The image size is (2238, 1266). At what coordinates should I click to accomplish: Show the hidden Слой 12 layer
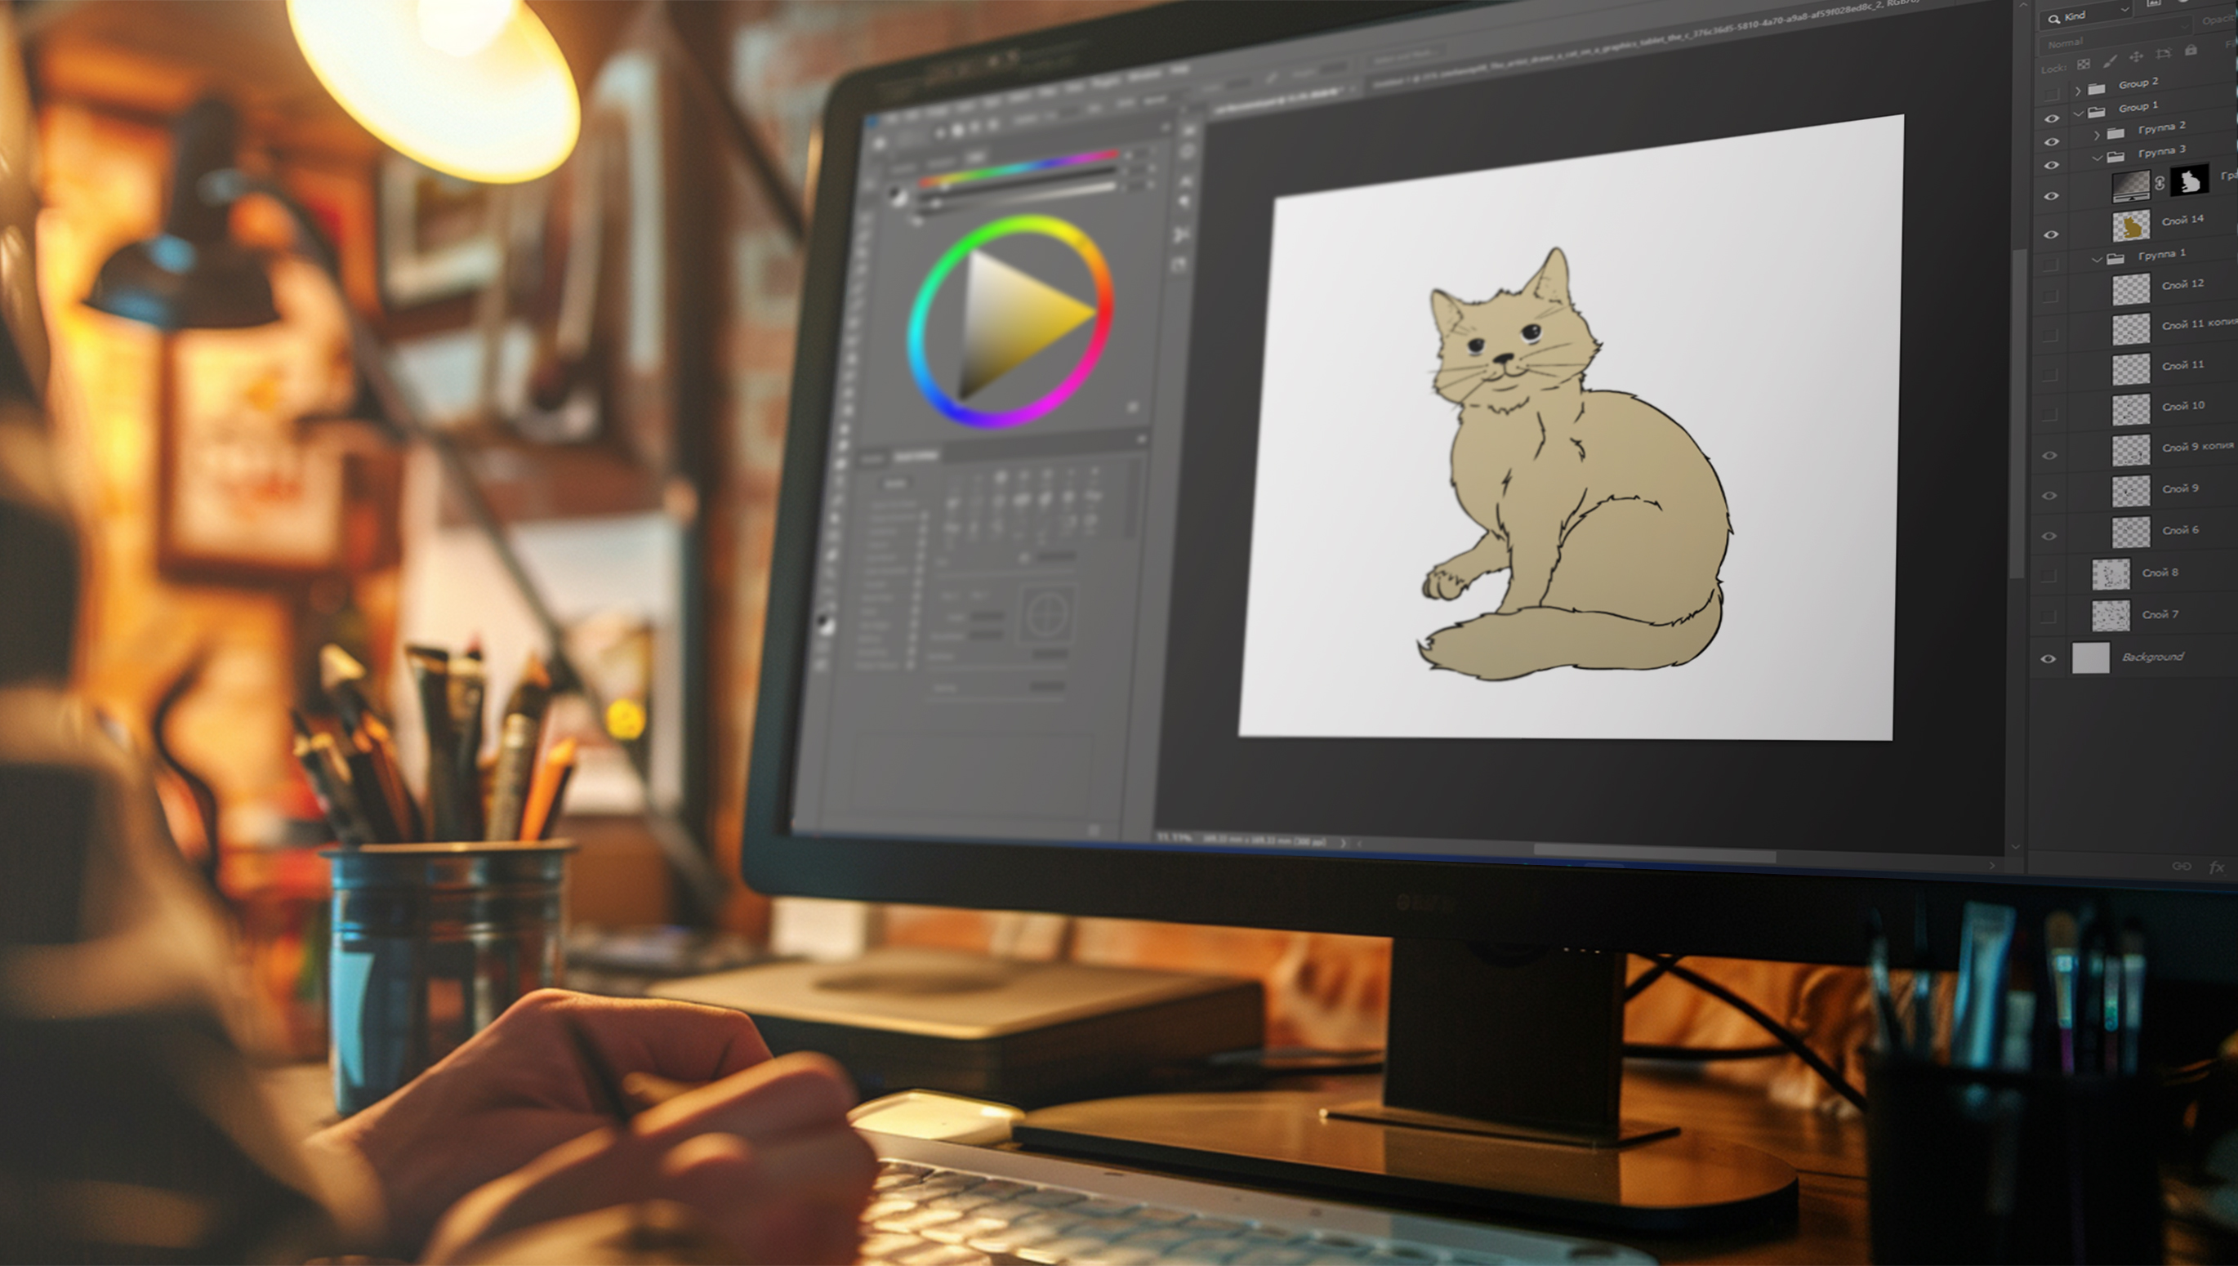click(x=2050, y=296)
